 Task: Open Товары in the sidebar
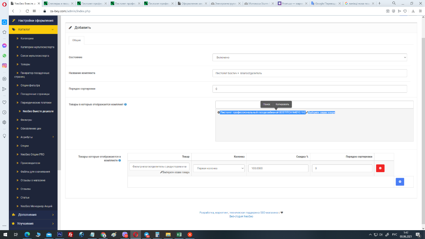tap(25, 64)
